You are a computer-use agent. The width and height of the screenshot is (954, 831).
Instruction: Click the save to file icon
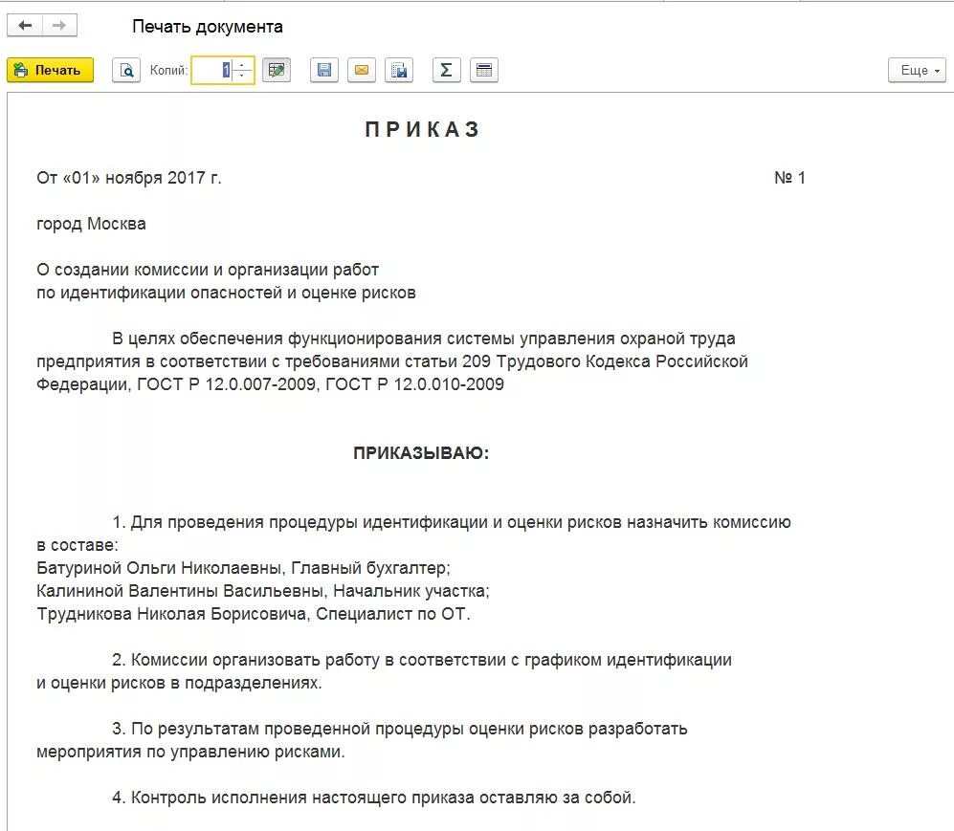[x=399, y=70]
